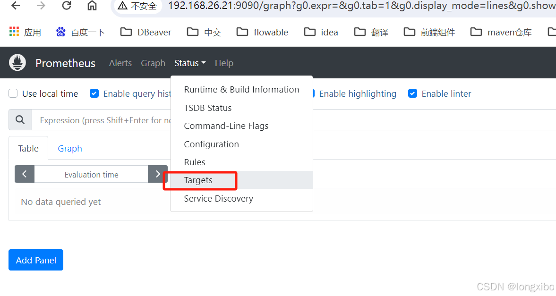
Task: Open the idea bookmark folder
Action: tap(321, 32)
